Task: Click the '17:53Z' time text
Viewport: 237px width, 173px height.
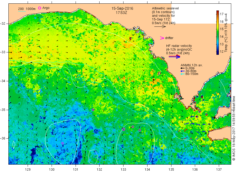Action: 121,13
